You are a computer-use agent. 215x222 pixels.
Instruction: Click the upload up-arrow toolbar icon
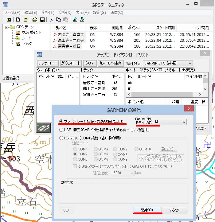(75, 20)
